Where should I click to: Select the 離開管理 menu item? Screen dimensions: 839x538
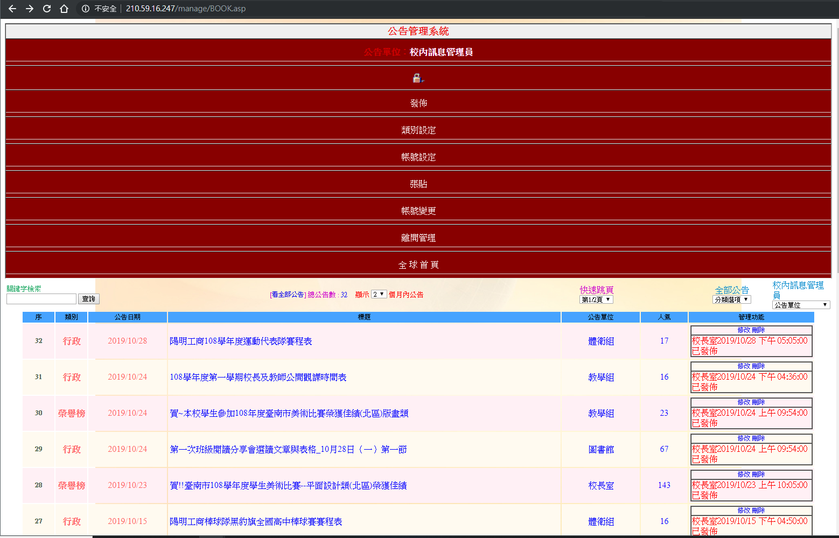418,238
